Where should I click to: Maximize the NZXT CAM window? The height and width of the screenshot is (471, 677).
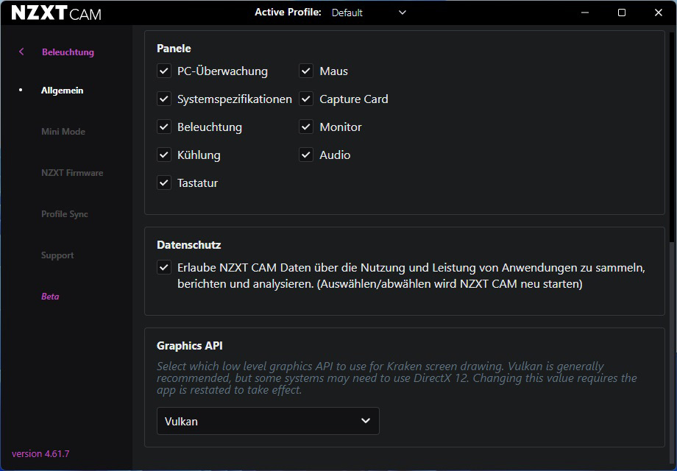(622, 13)
